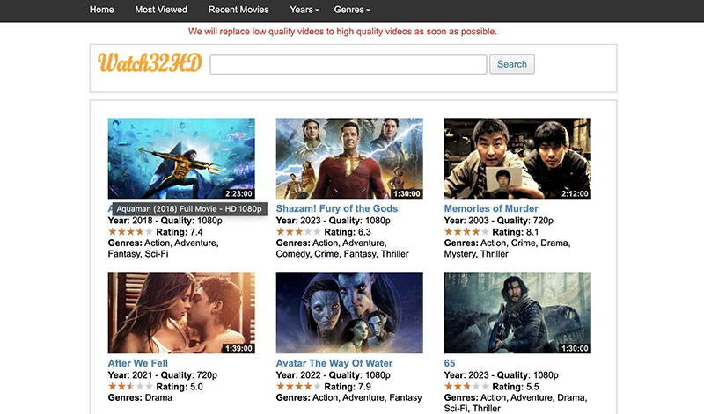The height and width of the screenshot is (414, 704).
Task: Click the Avatar The Way Of Water title
Action: pos(334,363)
